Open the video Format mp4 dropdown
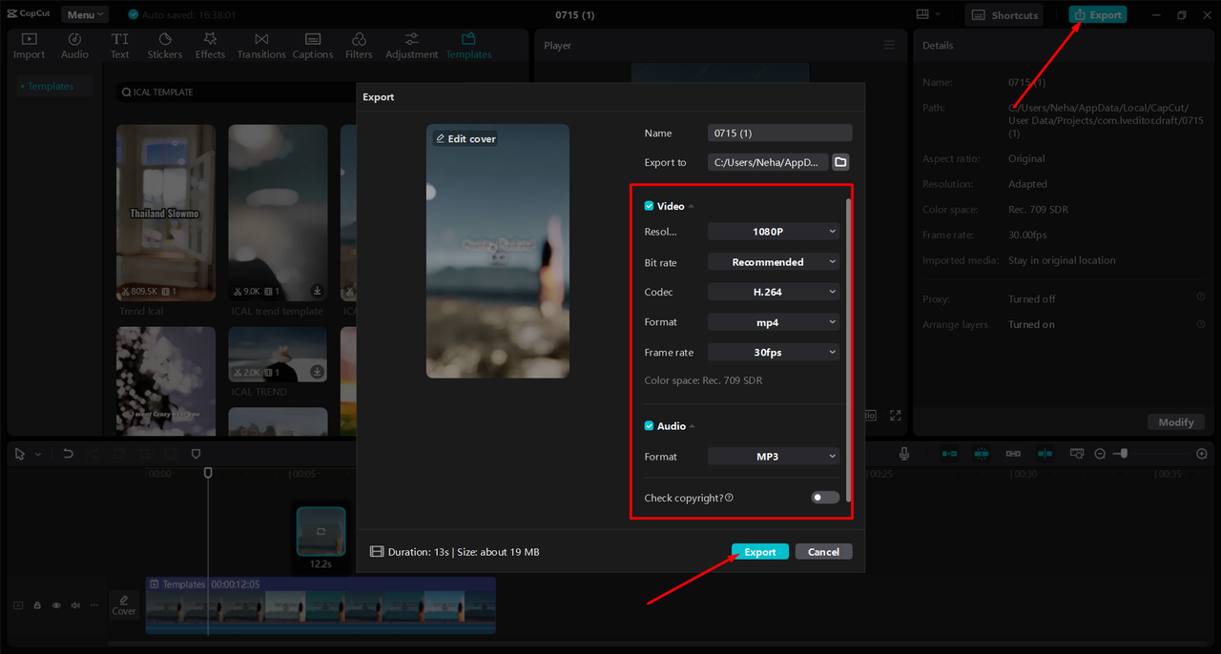Viewport: 1221px width, 654px height. [774, 322]
